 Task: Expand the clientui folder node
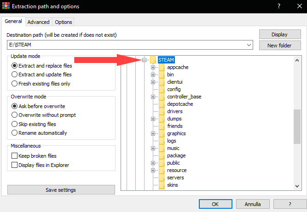pyautogui.click(x=153, y=82)
